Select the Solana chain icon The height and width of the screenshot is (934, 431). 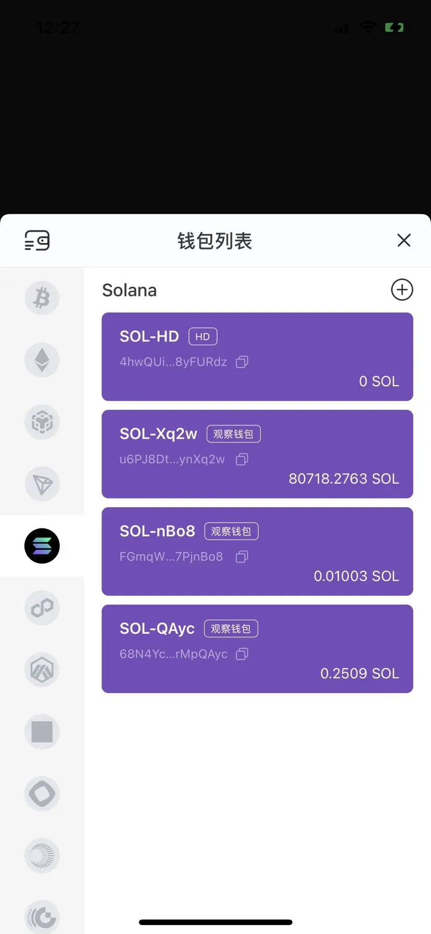[x=42, y=546]
